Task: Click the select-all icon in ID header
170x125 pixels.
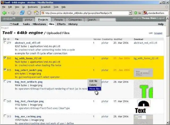Action: pyautogui.click(x=5, y=39)
